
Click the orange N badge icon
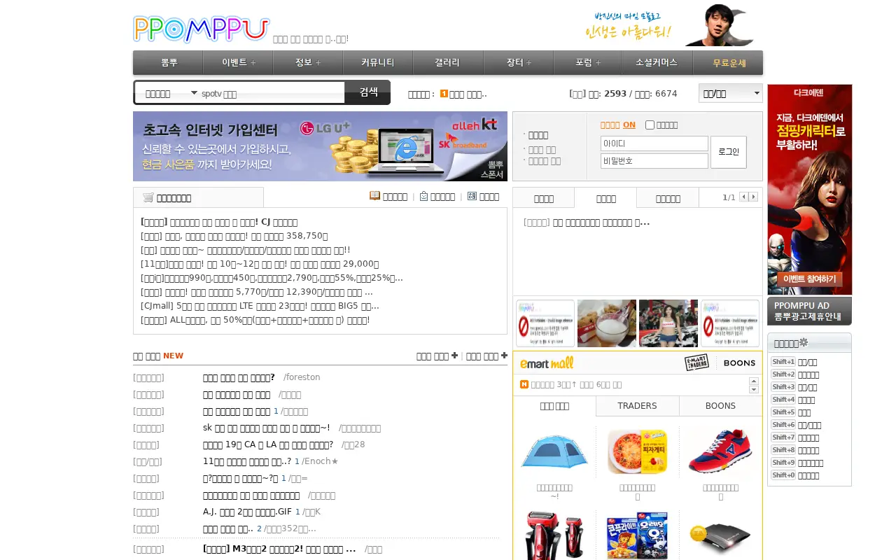[524, 384]
